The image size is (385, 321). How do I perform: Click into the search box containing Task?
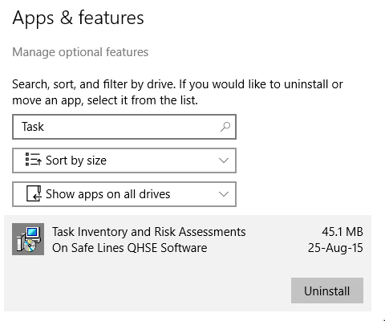pyautogui.click(x=124, y=127)
